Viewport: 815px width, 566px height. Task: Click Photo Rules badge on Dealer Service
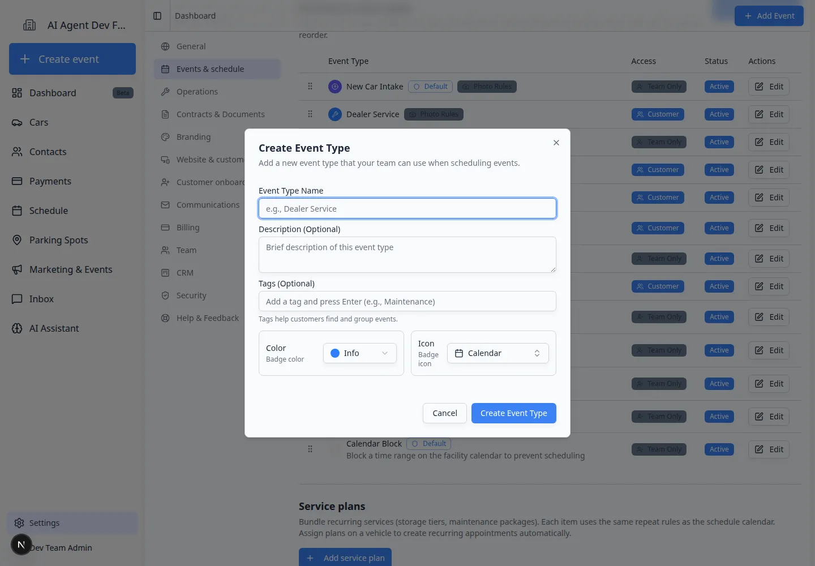[x=434, y=114]
